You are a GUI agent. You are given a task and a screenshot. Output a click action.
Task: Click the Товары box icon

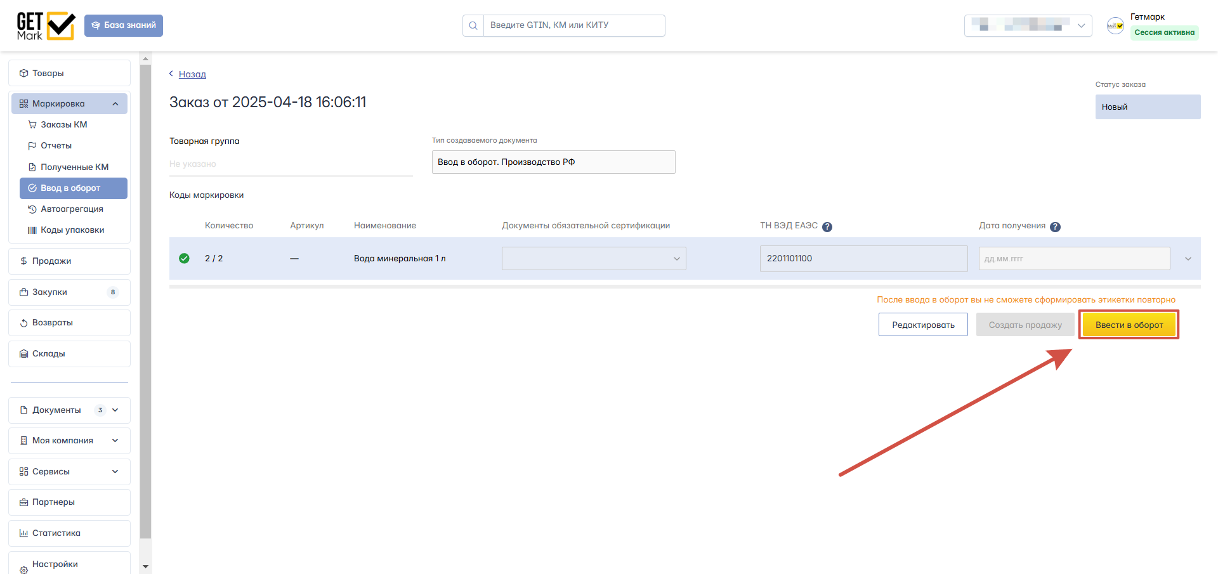tap(23, 73)
